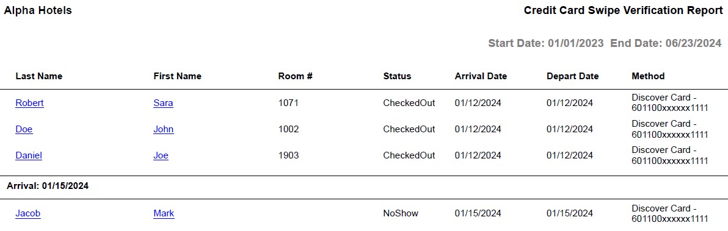The width and height of the screenshot is (728, 231).
Task: Click the Method column header
Action: (648, 76)
